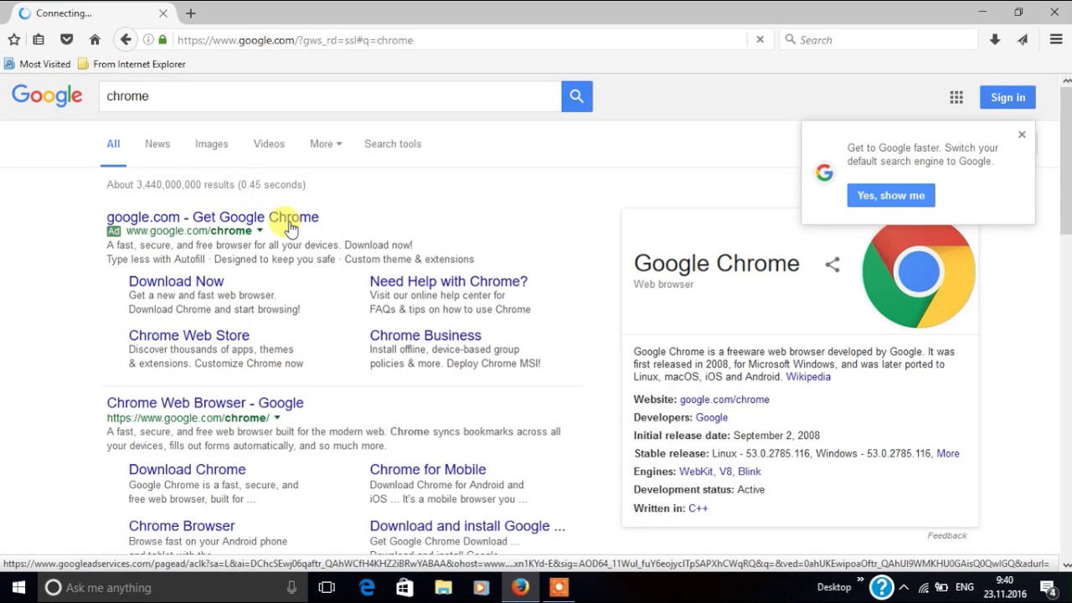Screen dimensions: 1072x603
Task: Click the Google logo
Action: point(47,95)
